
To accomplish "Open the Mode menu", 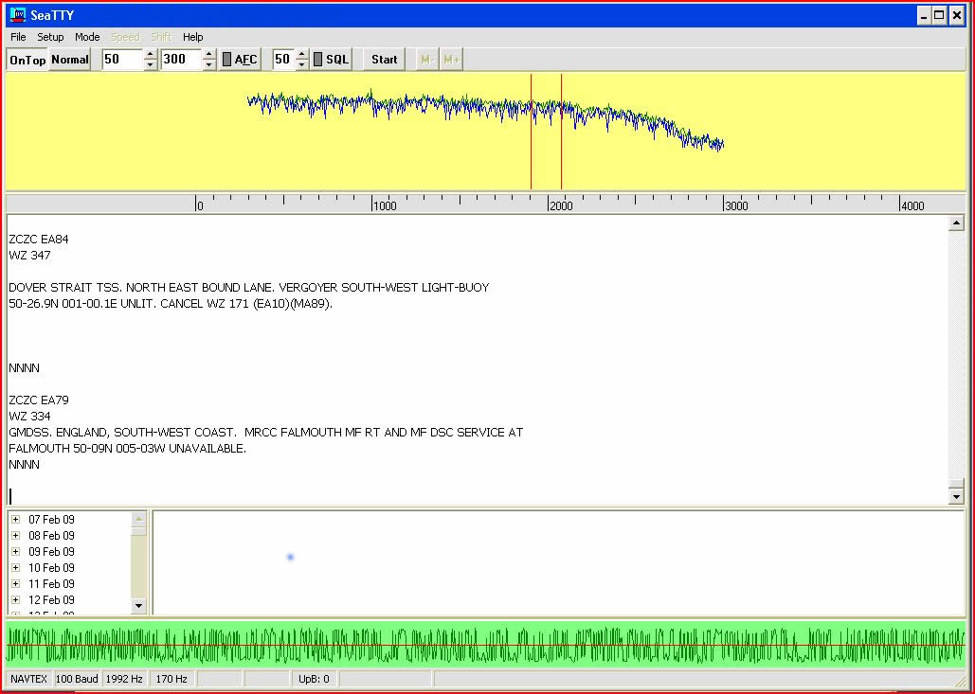I will pyautogui.click(x=87, y=37).
